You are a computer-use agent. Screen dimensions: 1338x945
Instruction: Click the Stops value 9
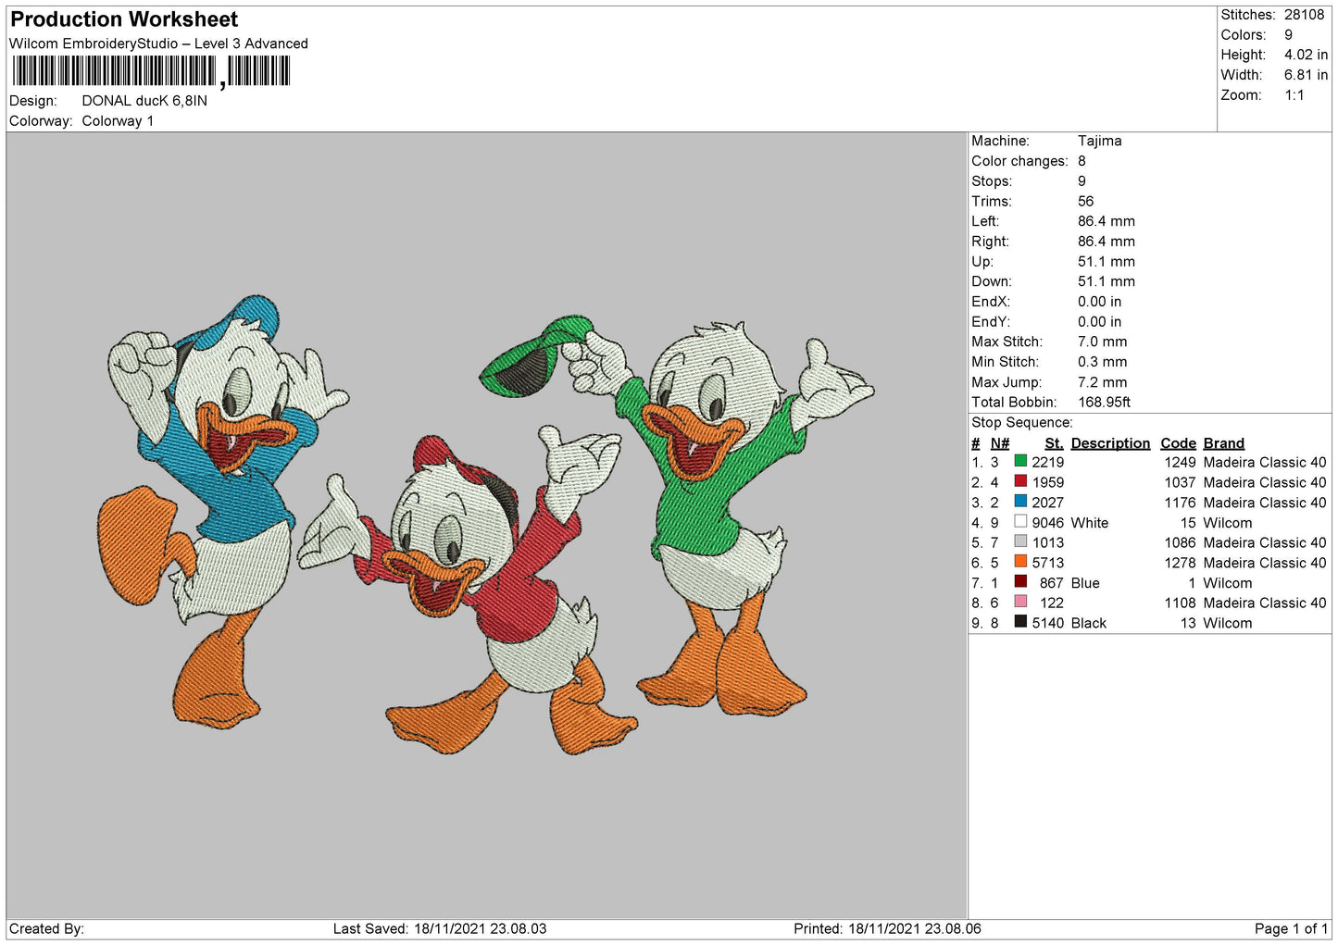(x=1082, y=181)
